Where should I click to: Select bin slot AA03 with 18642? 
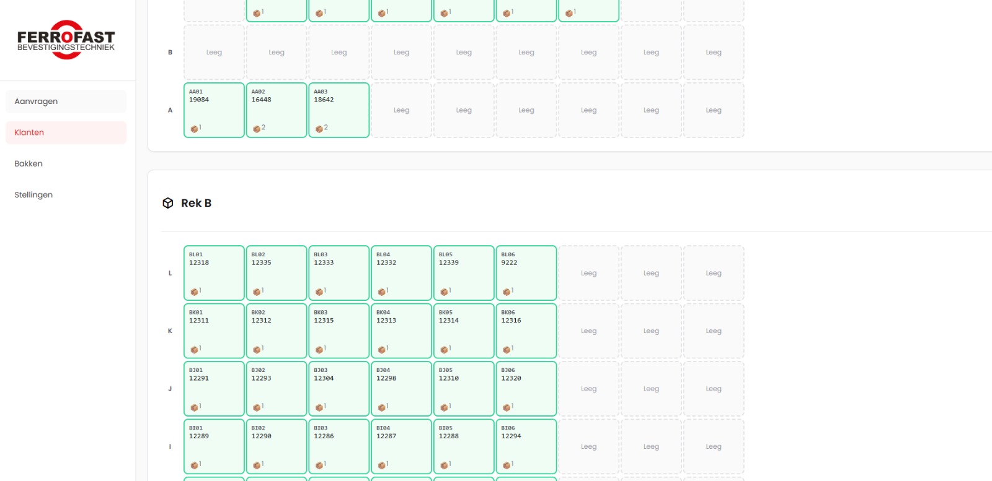coord(339,110)
